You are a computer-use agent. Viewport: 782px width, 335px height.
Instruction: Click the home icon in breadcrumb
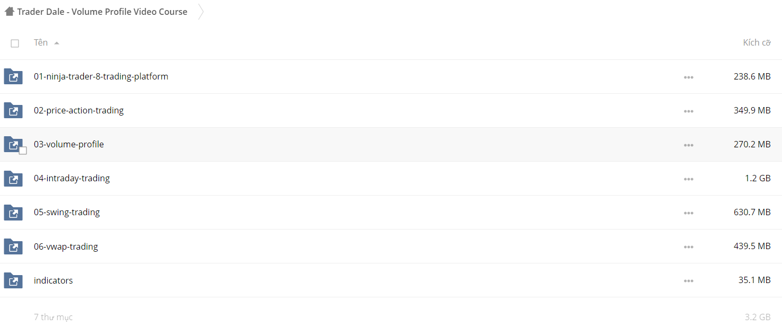click(9, 12)
